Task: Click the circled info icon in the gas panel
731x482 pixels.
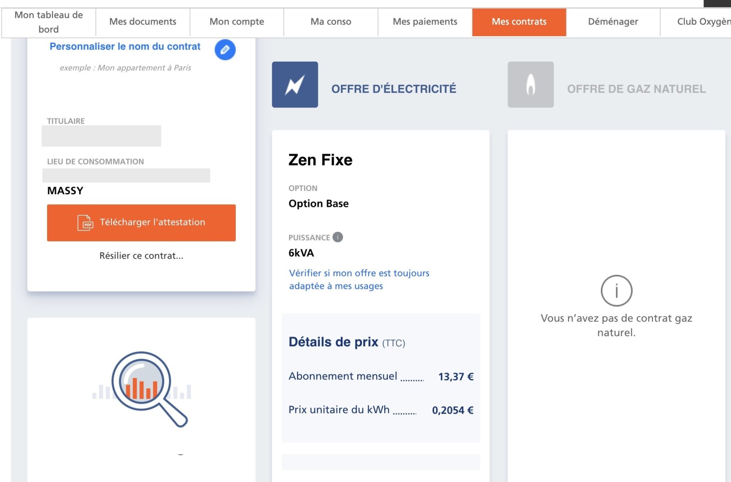Action: click(x=616, y=291)
